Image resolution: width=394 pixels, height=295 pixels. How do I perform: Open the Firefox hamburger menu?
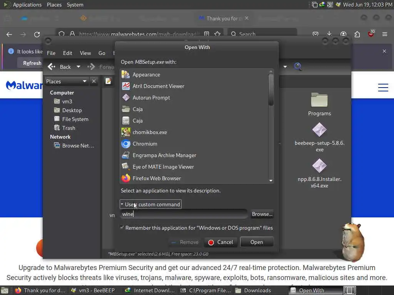click(384, 34)
